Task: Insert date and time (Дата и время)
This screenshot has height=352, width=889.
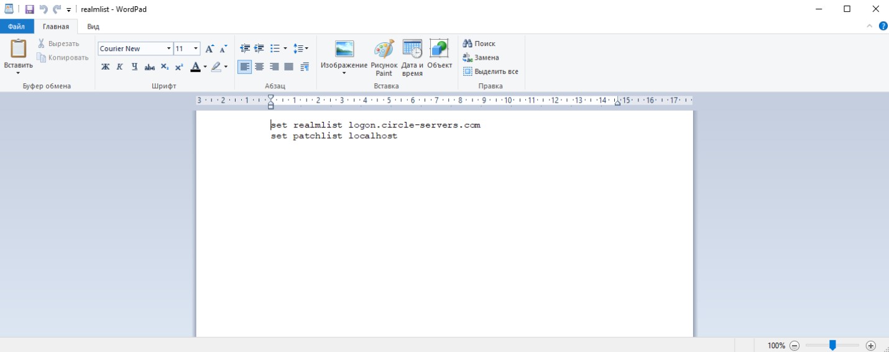Action: point(412,57)
